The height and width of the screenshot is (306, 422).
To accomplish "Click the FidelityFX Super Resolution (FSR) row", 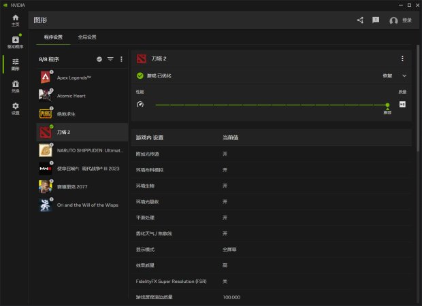I will click(272, 282).
